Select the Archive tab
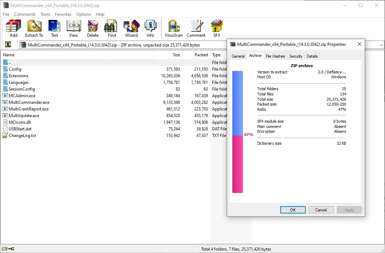The image size is (385, 253). click(x=255, y=56)
